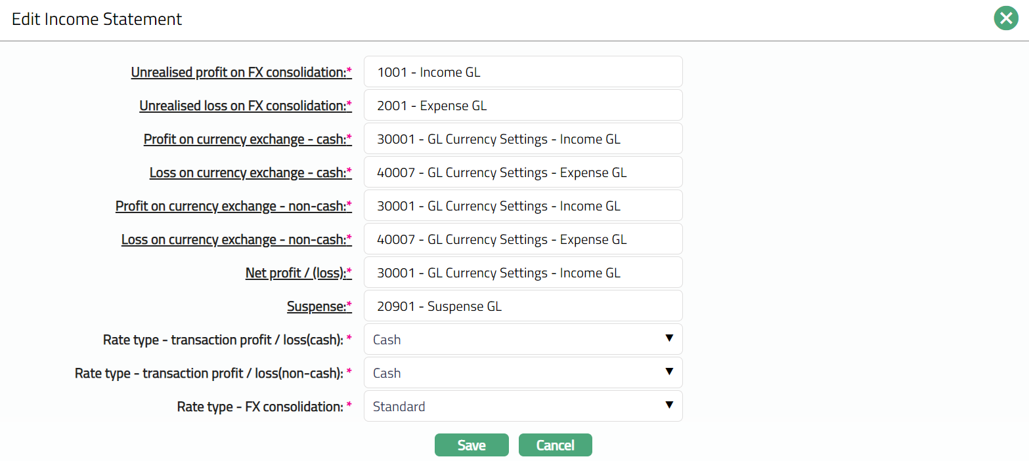Screen dimensions: 1029x461
Task: Click Loss on currency exchange non-cash input
Action: coord(523,239)
